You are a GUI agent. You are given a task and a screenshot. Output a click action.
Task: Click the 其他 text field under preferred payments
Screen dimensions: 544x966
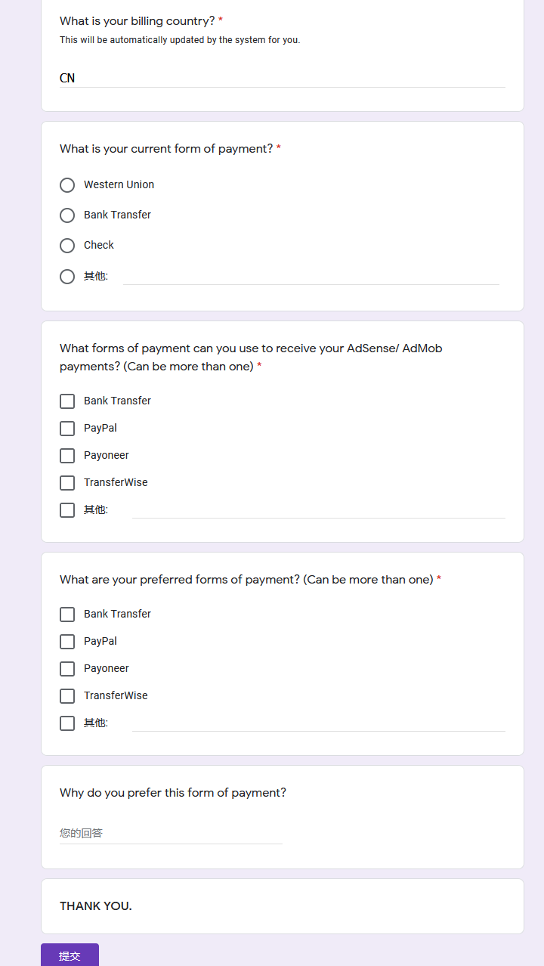point(318,723)
